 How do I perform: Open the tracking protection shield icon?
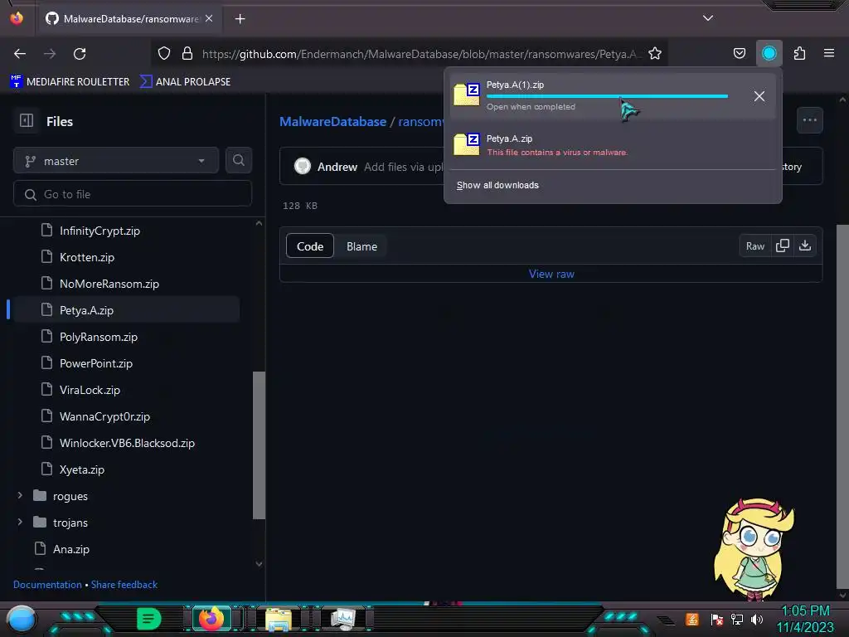164,53
